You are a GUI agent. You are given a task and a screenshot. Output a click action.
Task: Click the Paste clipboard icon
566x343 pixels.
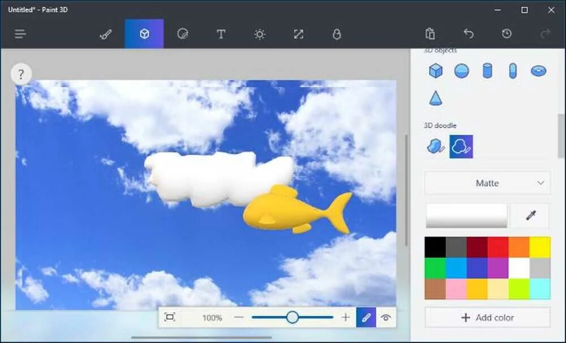click(430, 33)
